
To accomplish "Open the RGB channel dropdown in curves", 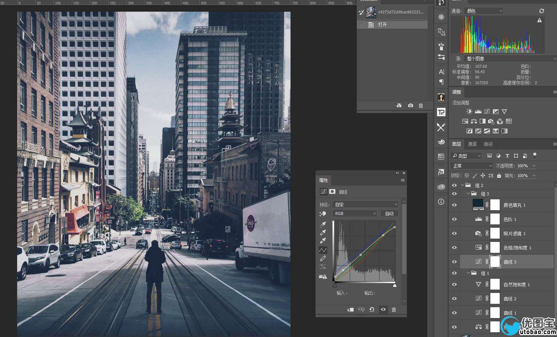I will pyautogui.click(x=355, y=213).
